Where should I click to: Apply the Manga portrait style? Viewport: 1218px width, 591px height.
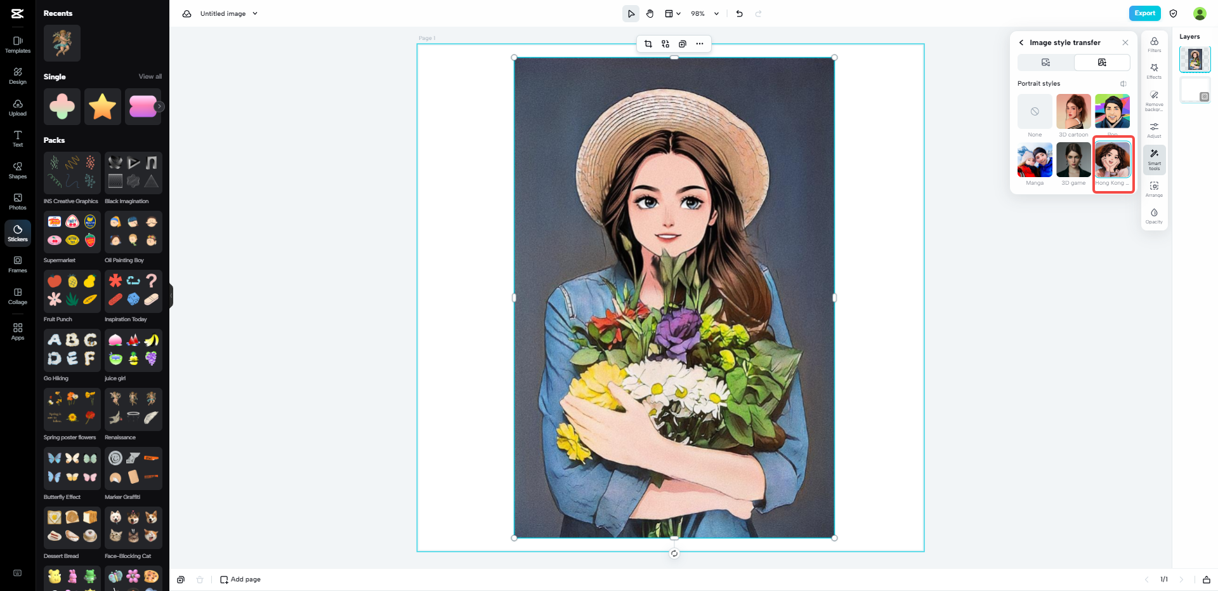(x=1035, y=160)
